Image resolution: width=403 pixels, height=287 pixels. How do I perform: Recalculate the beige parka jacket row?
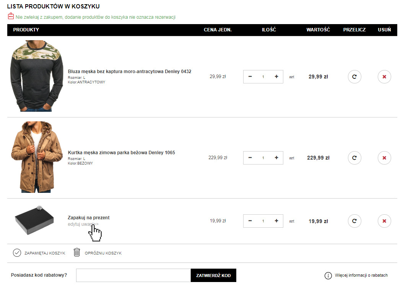coord(354,158)
